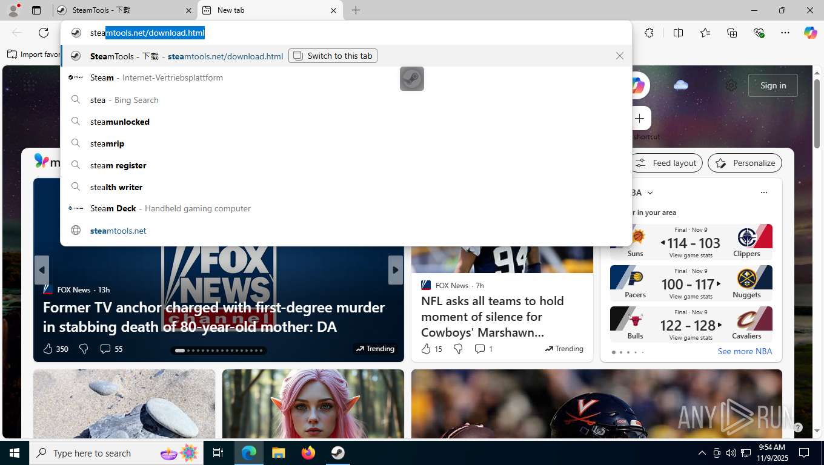The image size is (824, 465).
Task: Click the browser profile avatar icon
Action: click(13, 10)
